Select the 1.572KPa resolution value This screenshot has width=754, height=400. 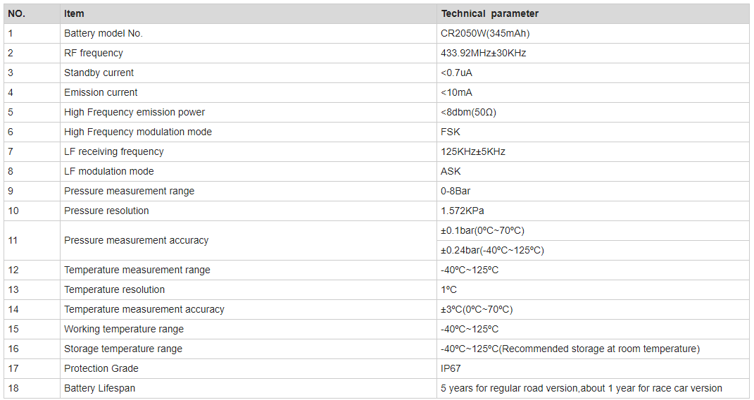(x=463, y=211)
